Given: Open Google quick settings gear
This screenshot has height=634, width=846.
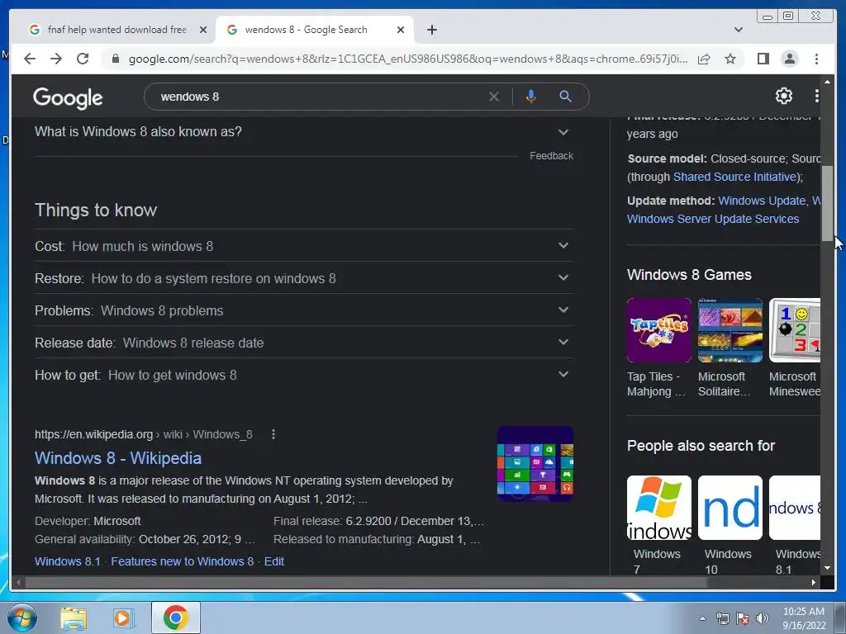Looking at the screenshot, I should (x=783, y=96).
